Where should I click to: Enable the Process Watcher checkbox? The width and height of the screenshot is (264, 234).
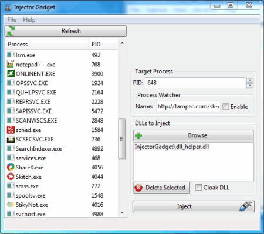tap(226, 107)
